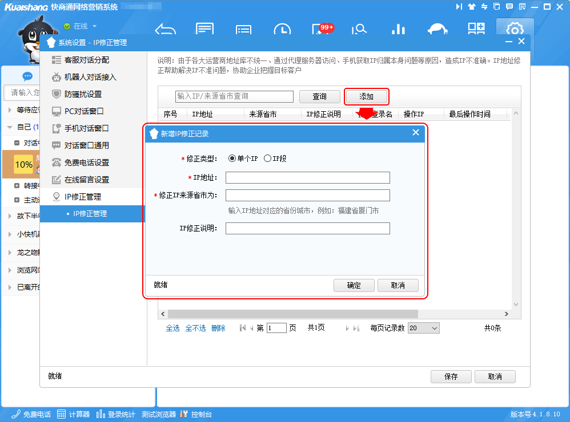Click the statistics bar chart toolbar icon
Image resolution: width=570 pixels, height=422 pixels.
pyautogui.click(x=398, y=30)
